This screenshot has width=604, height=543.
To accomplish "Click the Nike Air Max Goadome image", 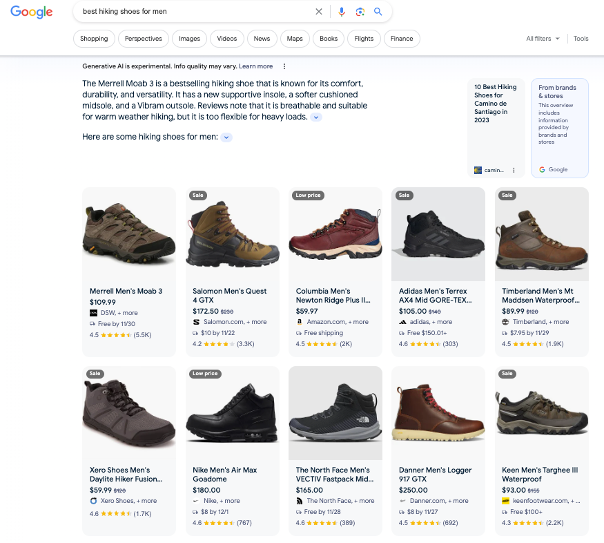I will coord(232,413).
